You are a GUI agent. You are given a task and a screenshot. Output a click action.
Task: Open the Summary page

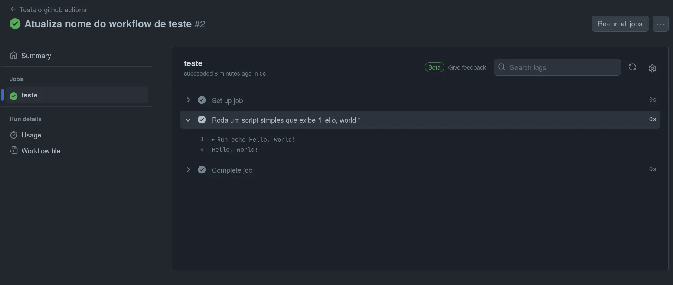(36, 56)
